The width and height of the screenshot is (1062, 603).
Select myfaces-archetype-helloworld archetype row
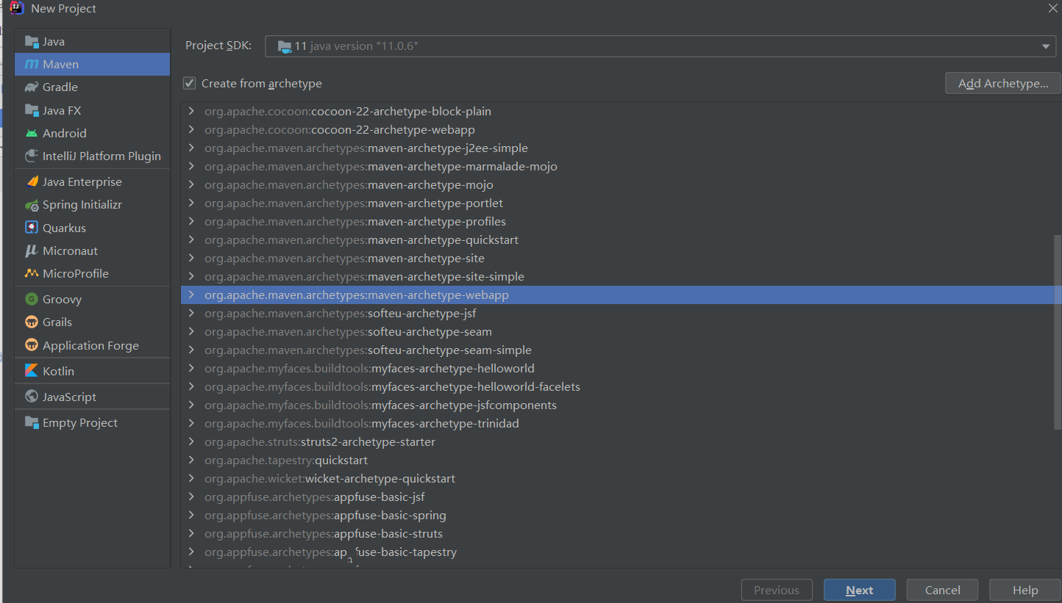[617, 369]
